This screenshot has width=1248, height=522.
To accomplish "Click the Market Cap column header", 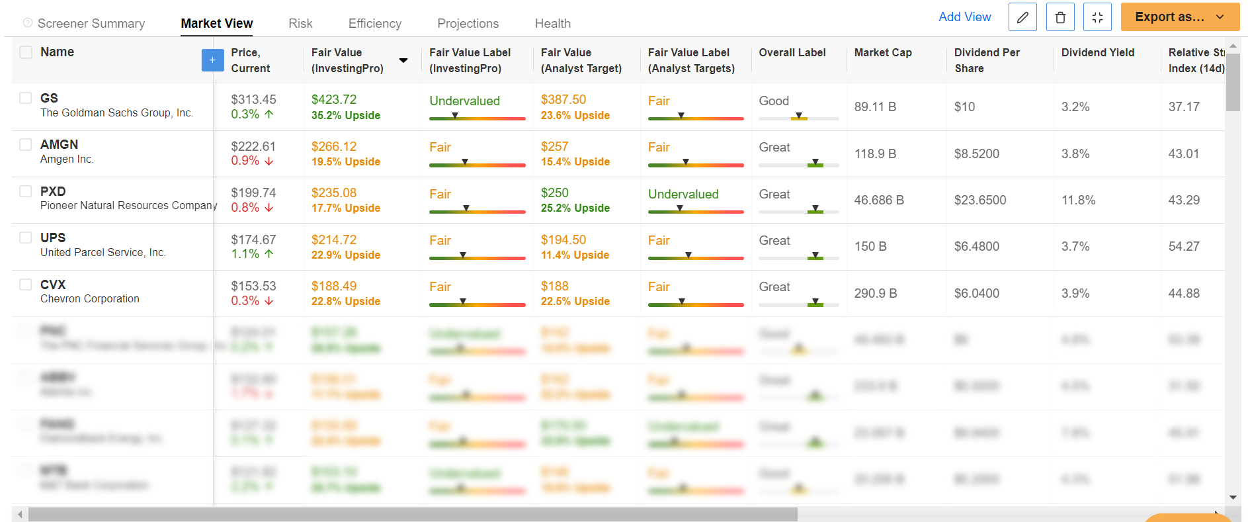I will point(883,52).
